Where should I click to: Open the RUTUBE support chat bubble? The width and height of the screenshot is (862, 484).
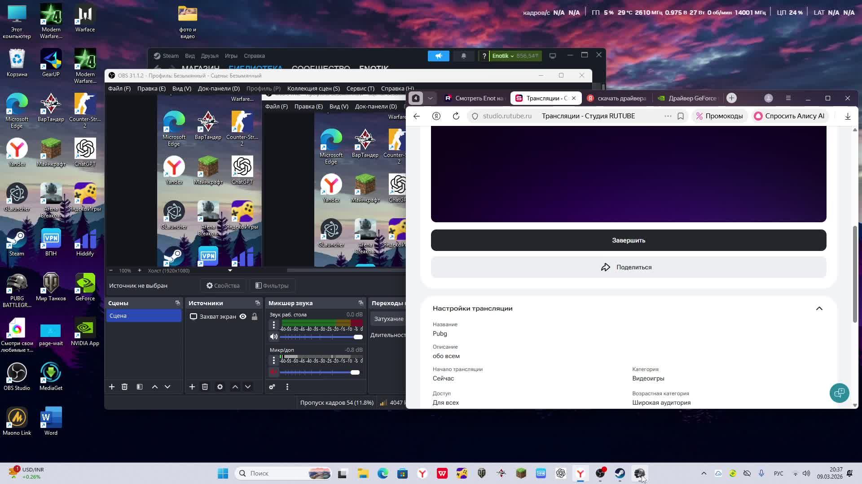coord(839,393)
